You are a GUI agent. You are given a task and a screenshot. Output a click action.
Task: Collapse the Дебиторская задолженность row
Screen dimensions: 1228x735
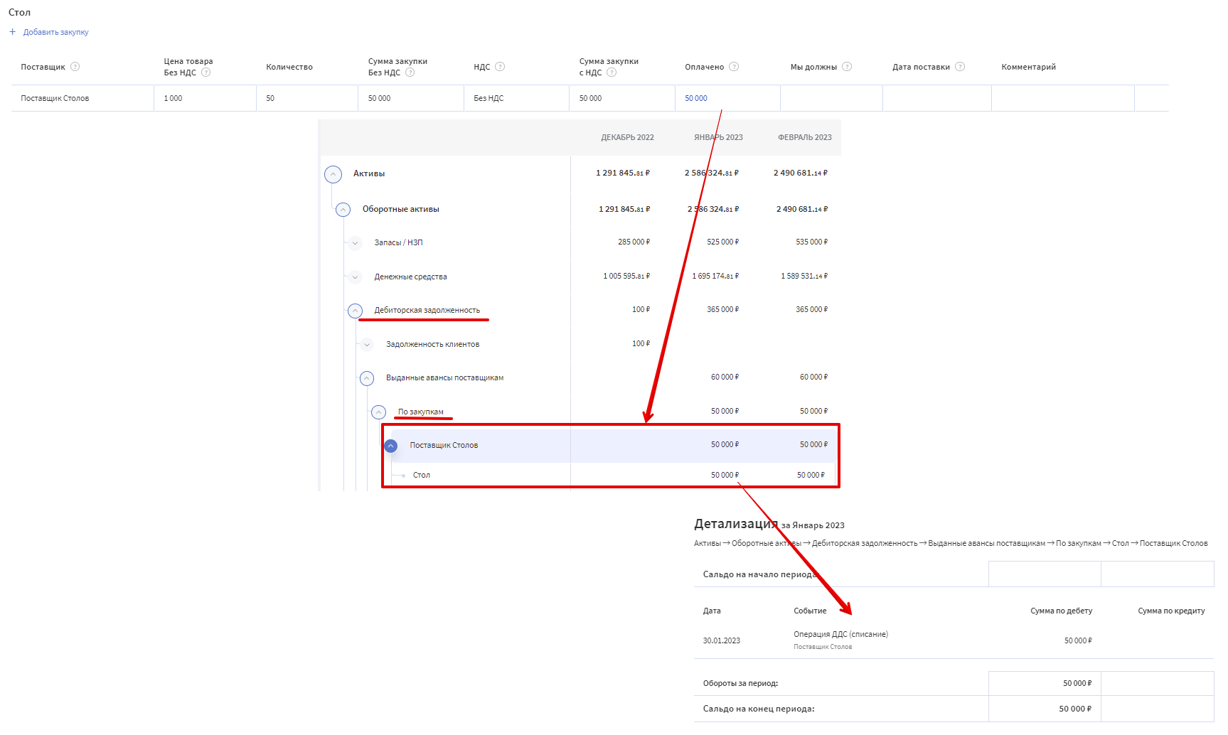355,311
